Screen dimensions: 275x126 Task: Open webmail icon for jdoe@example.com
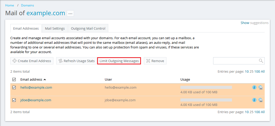click(261, 100)
